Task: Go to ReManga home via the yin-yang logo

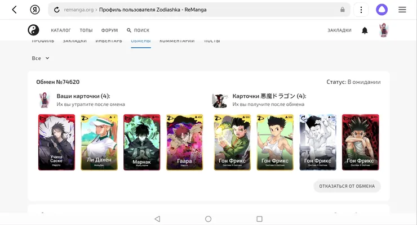Action: tap(33, 30)
